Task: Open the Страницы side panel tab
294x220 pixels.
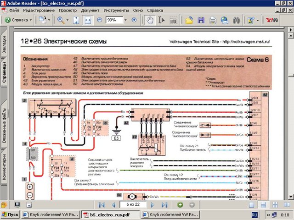Action: point(4,73)
